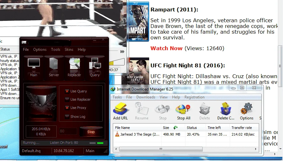This screenshot has width=283, height=161.
Task: Click the VLC cone icon of Jarhead file
Action: tap(117, 134)
